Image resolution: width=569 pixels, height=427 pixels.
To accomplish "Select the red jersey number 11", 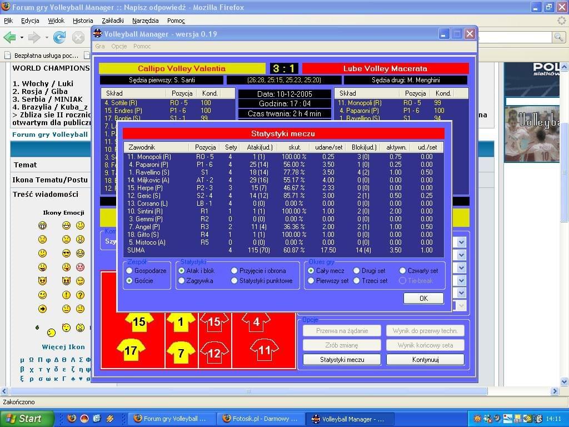I will 264,350.
